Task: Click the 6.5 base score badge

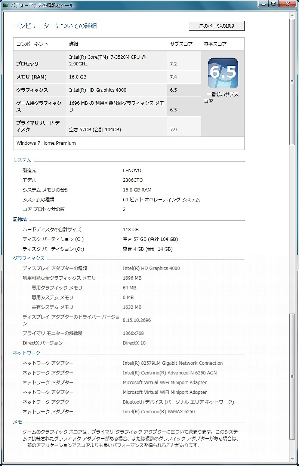Action: tap(223, 73)
